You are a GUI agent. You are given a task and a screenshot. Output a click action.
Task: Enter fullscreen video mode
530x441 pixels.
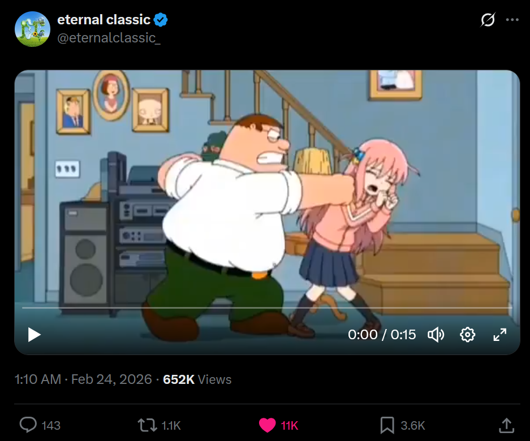click(x=499, y=335)
